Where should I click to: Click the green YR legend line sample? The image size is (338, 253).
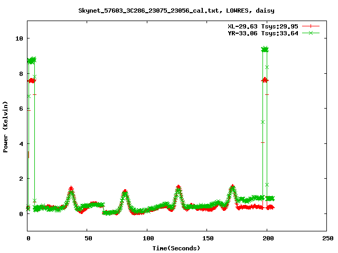[311, 33]
